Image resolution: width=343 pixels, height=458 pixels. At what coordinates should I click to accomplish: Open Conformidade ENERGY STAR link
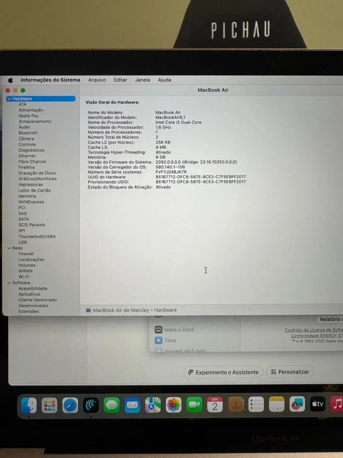tap(317, 336)
